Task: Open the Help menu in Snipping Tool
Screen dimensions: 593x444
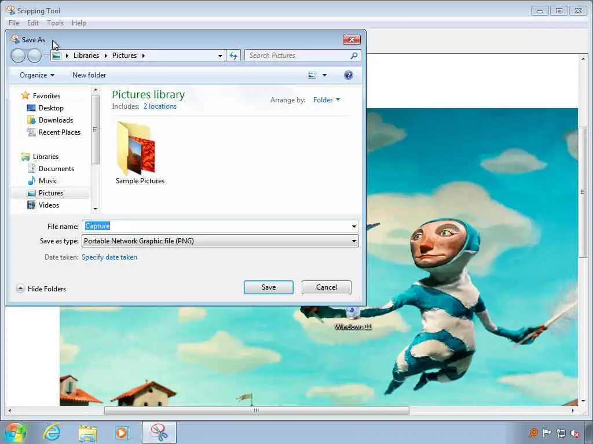Action: point(79,23)
